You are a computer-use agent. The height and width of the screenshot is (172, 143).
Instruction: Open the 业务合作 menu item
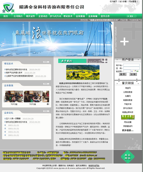[x=105, y=16]
